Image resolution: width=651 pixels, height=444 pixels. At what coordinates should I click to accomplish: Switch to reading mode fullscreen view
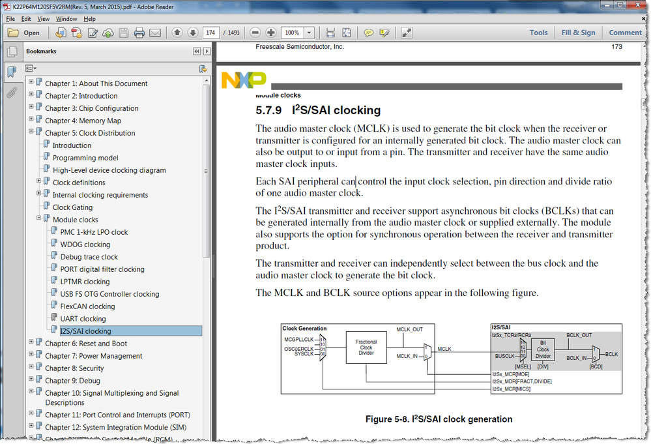click(407, 33)
